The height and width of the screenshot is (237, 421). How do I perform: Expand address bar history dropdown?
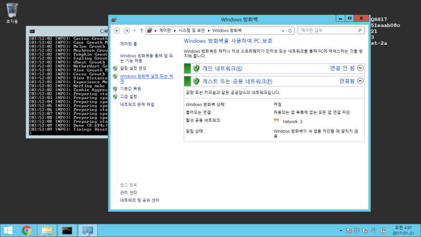pyautogui.click(x=283, y=31)
